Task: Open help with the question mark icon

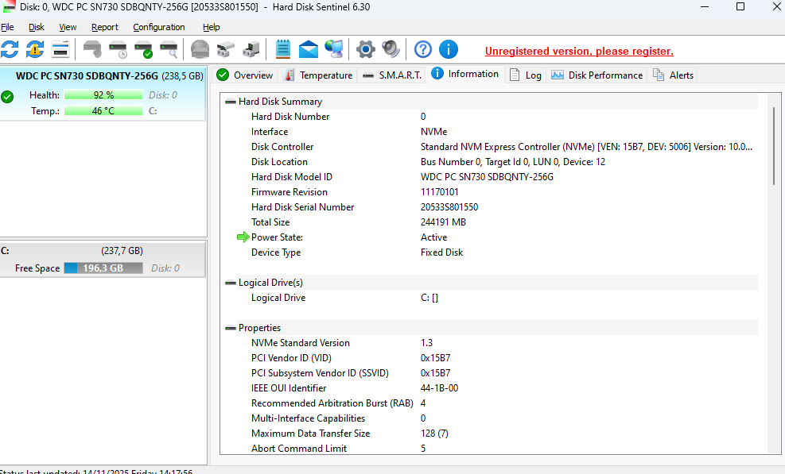Action: click(x=423, y=49)
